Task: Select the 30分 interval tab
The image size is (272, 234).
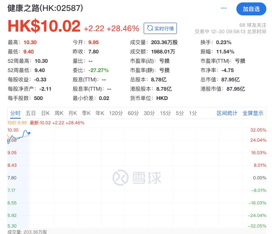Action: (x=149, y=113)
